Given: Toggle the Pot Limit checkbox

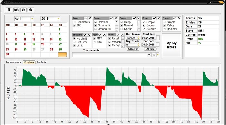Looking at the screenshot, I should [x=74, y=42].
